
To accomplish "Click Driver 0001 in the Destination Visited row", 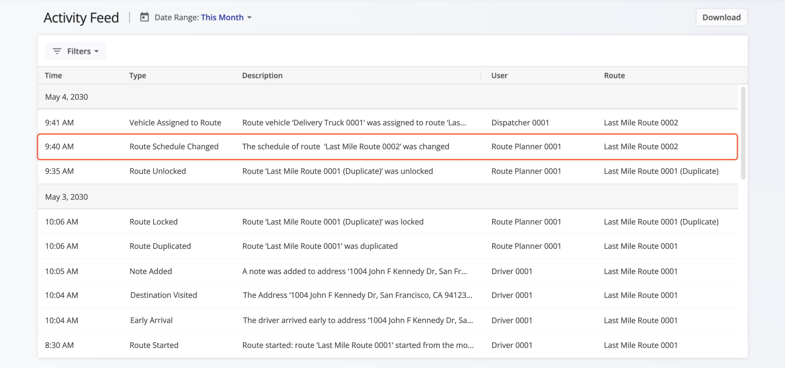I will pyautogui.click(x=512, y=295).
